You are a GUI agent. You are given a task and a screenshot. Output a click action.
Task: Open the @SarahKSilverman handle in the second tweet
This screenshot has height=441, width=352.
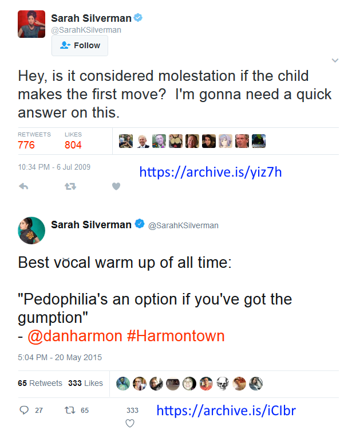[183, 225]
